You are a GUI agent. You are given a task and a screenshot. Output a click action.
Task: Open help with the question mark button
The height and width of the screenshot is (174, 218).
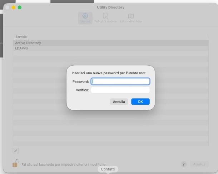(183, 164)
